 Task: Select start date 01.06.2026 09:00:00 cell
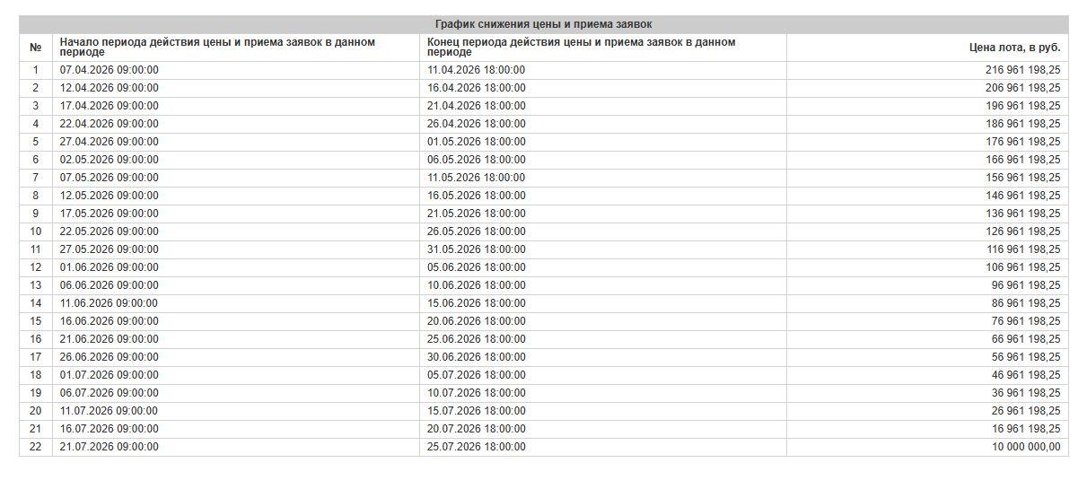click(x=109, y=267)
